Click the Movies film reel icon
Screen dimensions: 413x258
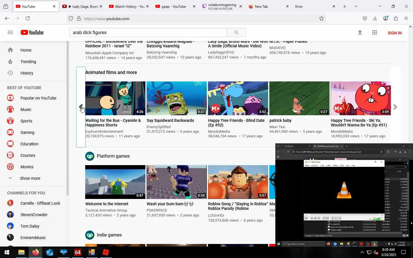pos(10,167)
